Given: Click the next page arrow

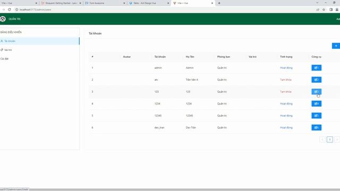Looking at the screenshot, I should [x=337, y=140].
